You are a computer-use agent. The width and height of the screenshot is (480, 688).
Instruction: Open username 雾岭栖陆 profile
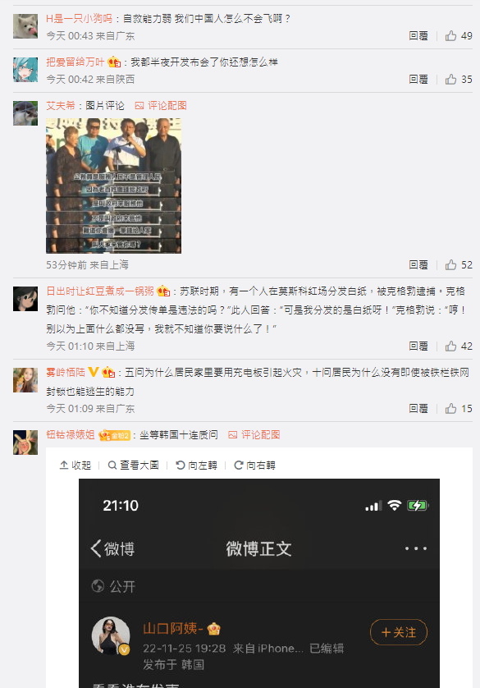tap(66, 373)
